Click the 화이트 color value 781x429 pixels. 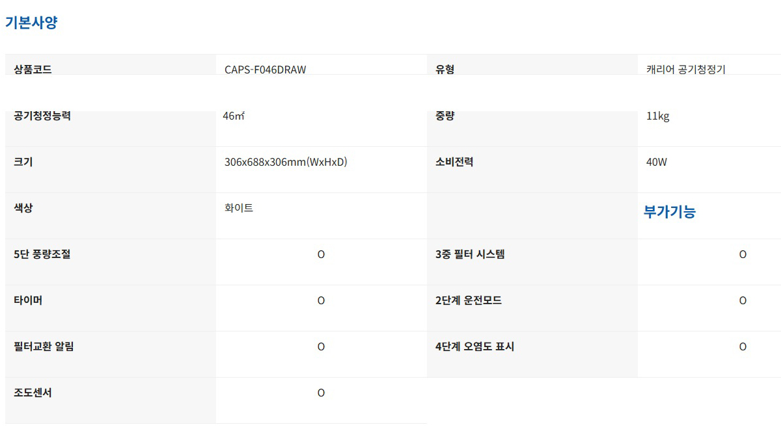pyautogui.click(x=239, y=209)
